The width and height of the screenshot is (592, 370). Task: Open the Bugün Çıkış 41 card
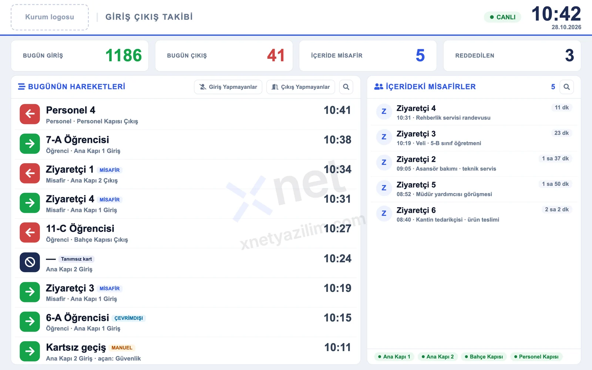[224, 55]
